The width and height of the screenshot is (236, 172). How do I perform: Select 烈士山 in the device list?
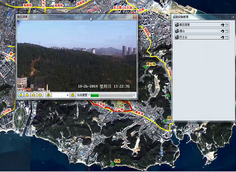tap(184, 37)
